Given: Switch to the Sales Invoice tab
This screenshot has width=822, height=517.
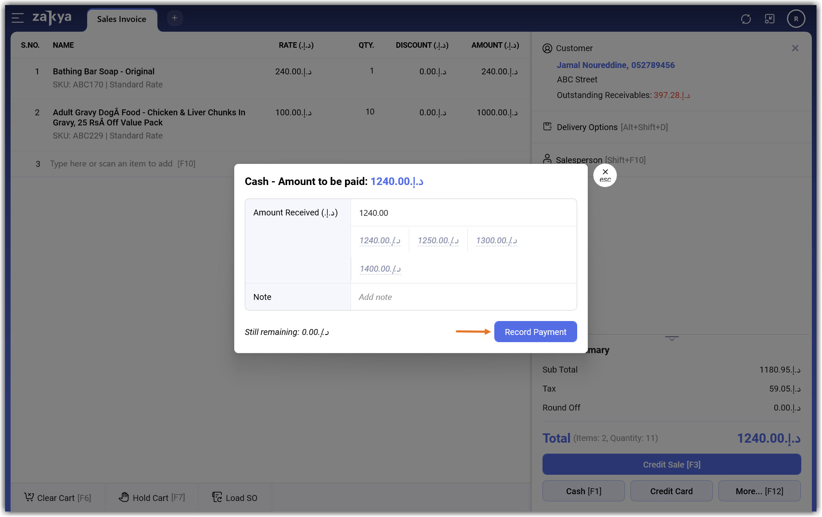Looking at the screenshot, I should tap(122, 19).
